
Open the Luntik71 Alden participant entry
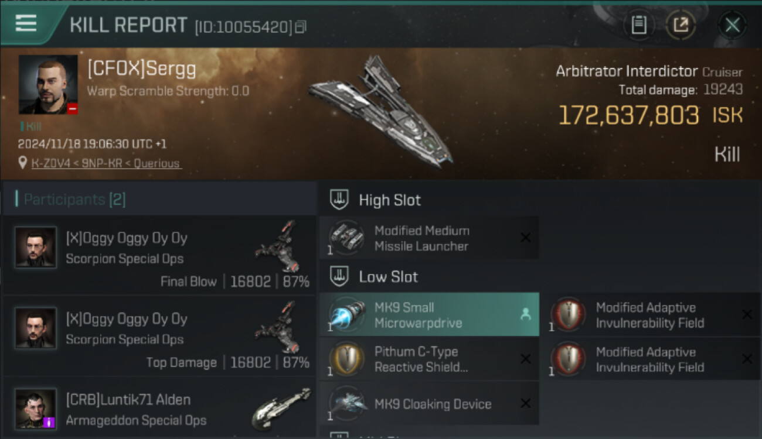[x=158, y=409]
